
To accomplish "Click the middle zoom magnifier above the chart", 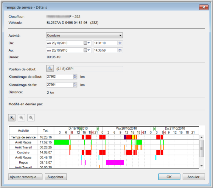I will tap(21, 118).
